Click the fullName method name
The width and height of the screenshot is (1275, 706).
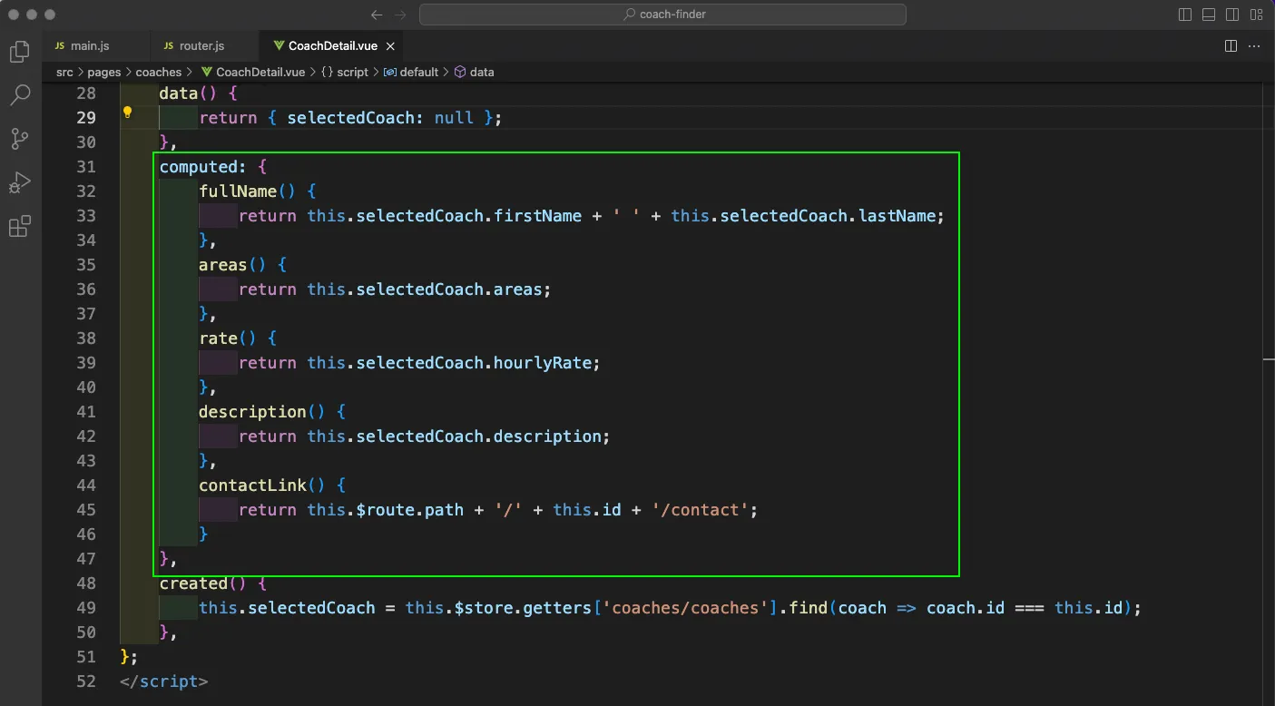[238, 191]
